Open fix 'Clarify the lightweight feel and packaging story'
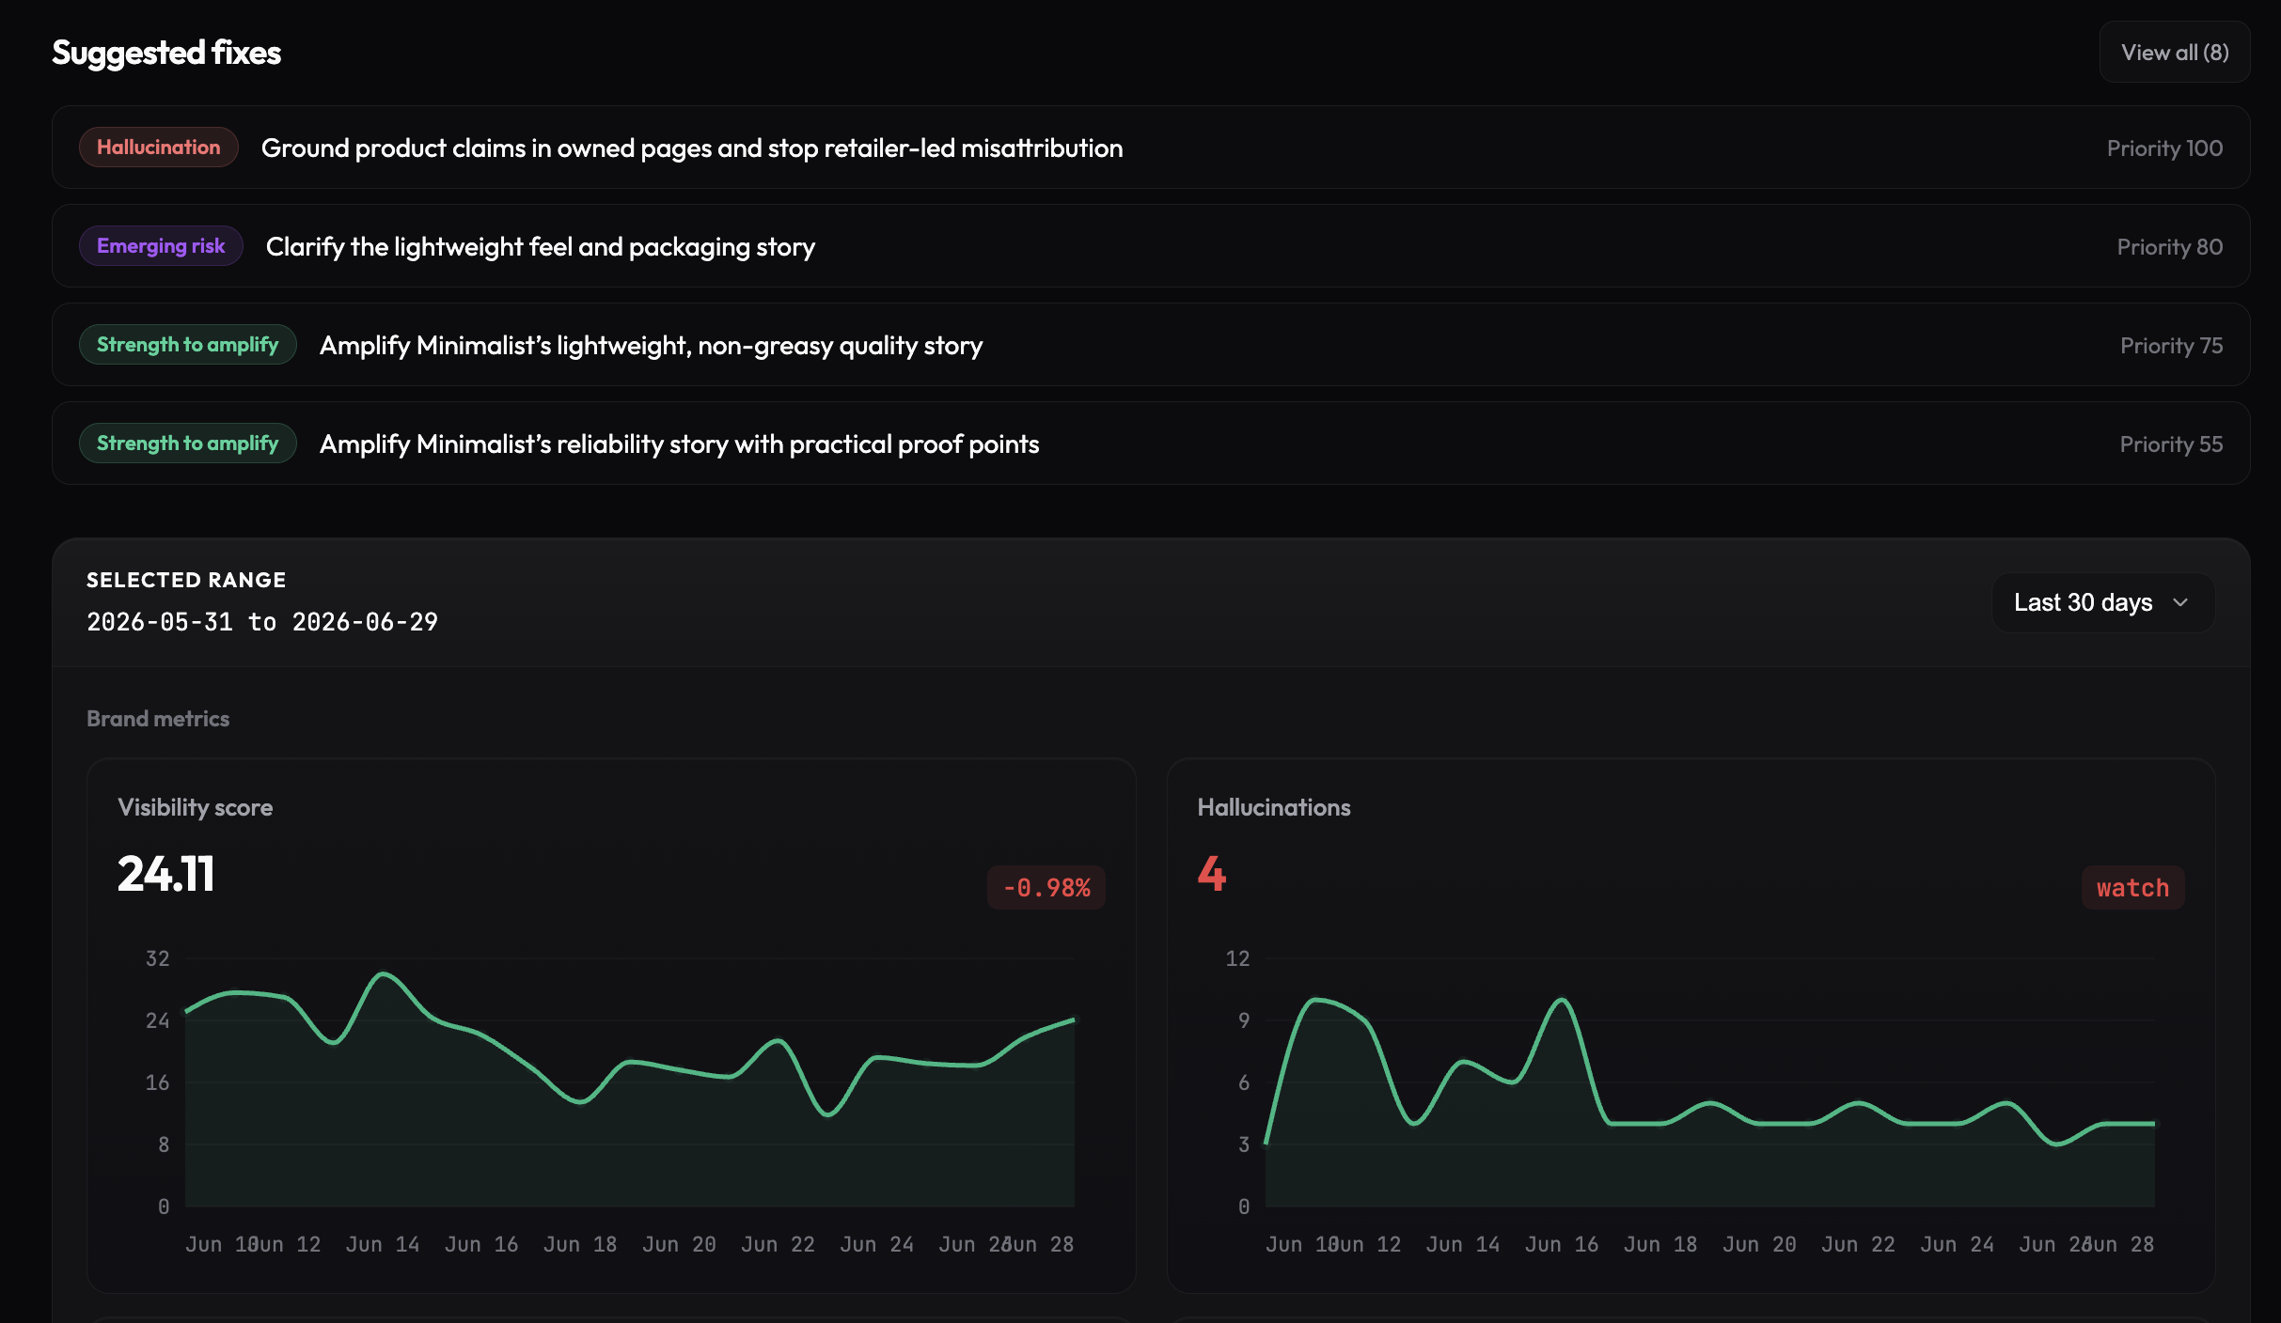This screenshot has height=1323, width=2281. point(1150,246)
